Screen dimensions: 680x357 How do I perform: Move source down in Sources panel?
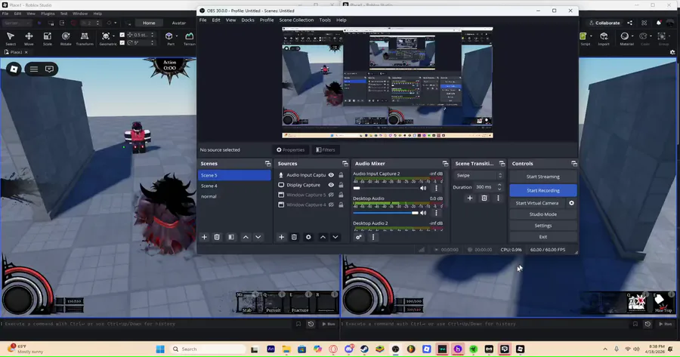[335, 237]
